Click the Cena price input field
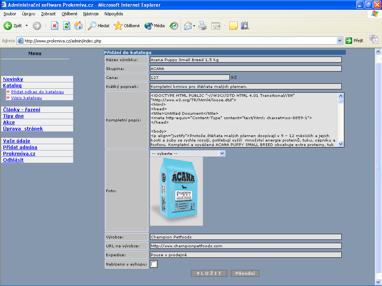Screen dimensions: 382x286 190,77
